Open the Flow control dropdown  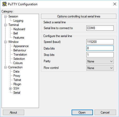[x=100, y=68]
